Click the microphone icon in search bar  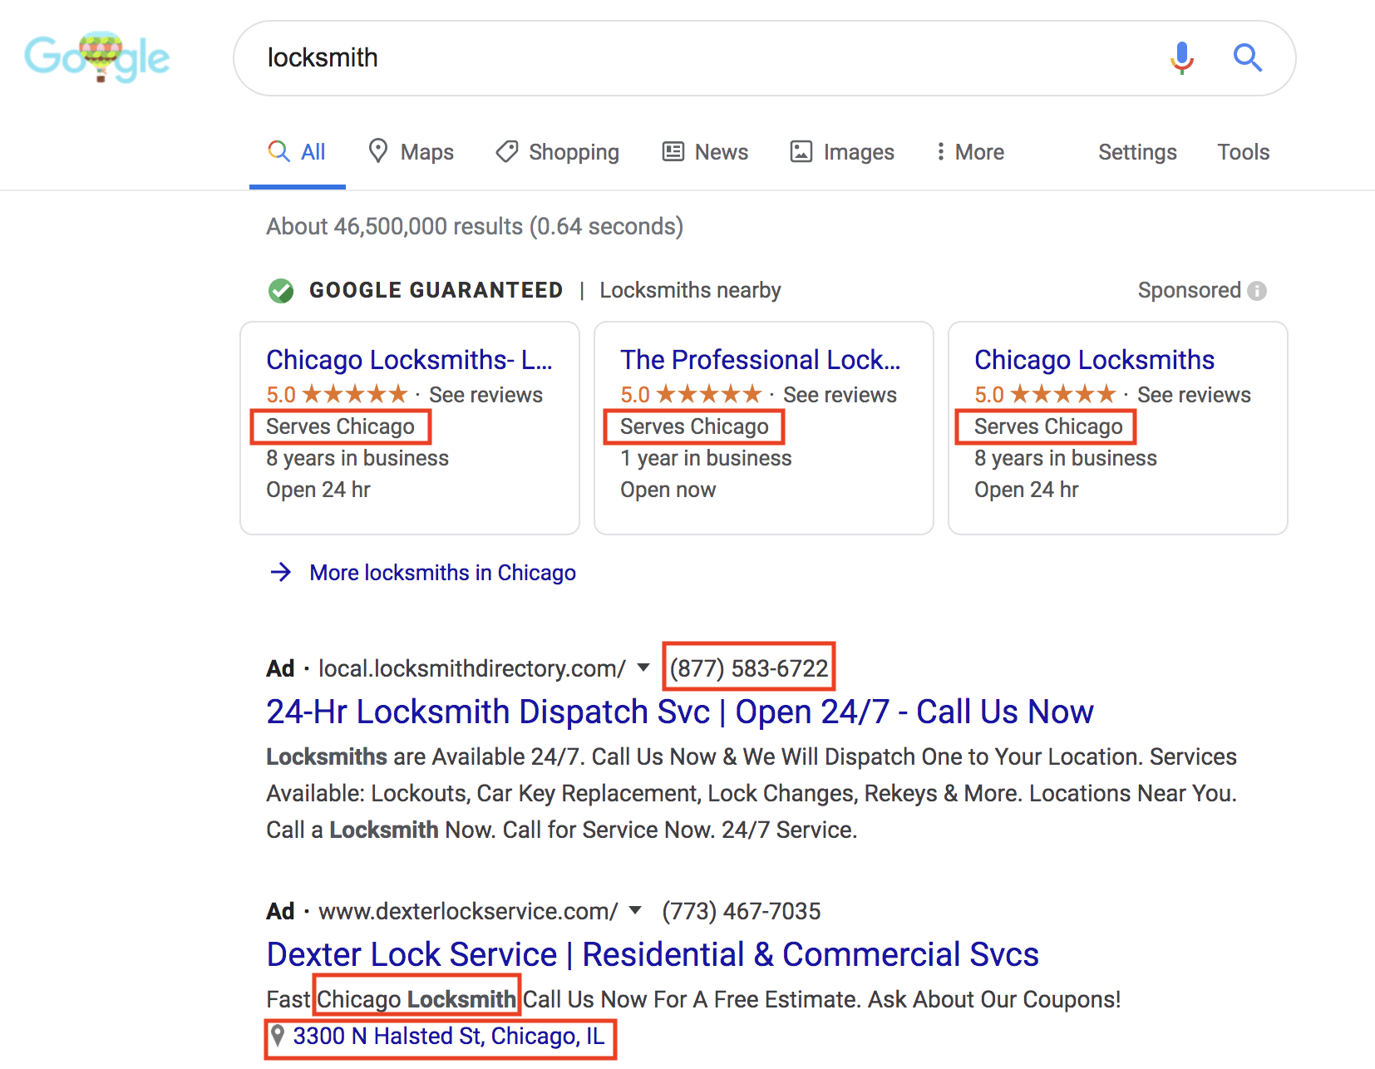[1180, 58]
